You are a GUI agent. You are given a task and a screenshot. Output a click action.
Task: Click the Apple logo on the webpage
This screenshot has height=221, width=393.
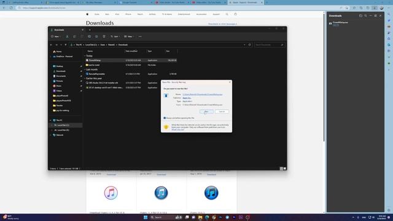pyautogui.click(x=87, y=14)
